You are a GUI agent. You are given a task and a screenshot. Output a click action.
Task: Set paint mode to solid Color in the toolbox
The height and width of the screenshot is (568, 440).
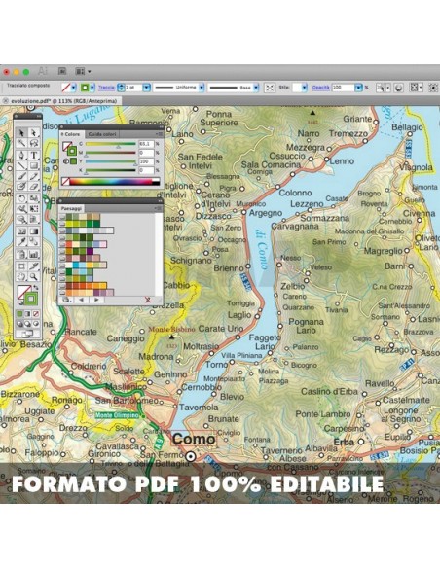pos(20,314)
